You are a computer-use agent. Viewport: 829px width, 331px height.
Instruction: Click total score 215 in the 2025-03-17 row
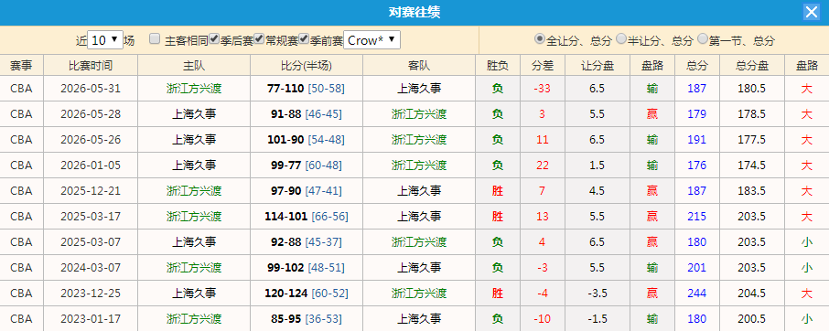point(697,217)
